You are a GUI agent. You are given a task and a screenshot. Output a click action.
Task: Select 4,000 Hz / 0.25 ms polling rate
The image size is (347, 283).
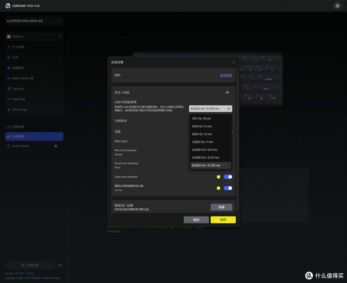click(210, 157)
